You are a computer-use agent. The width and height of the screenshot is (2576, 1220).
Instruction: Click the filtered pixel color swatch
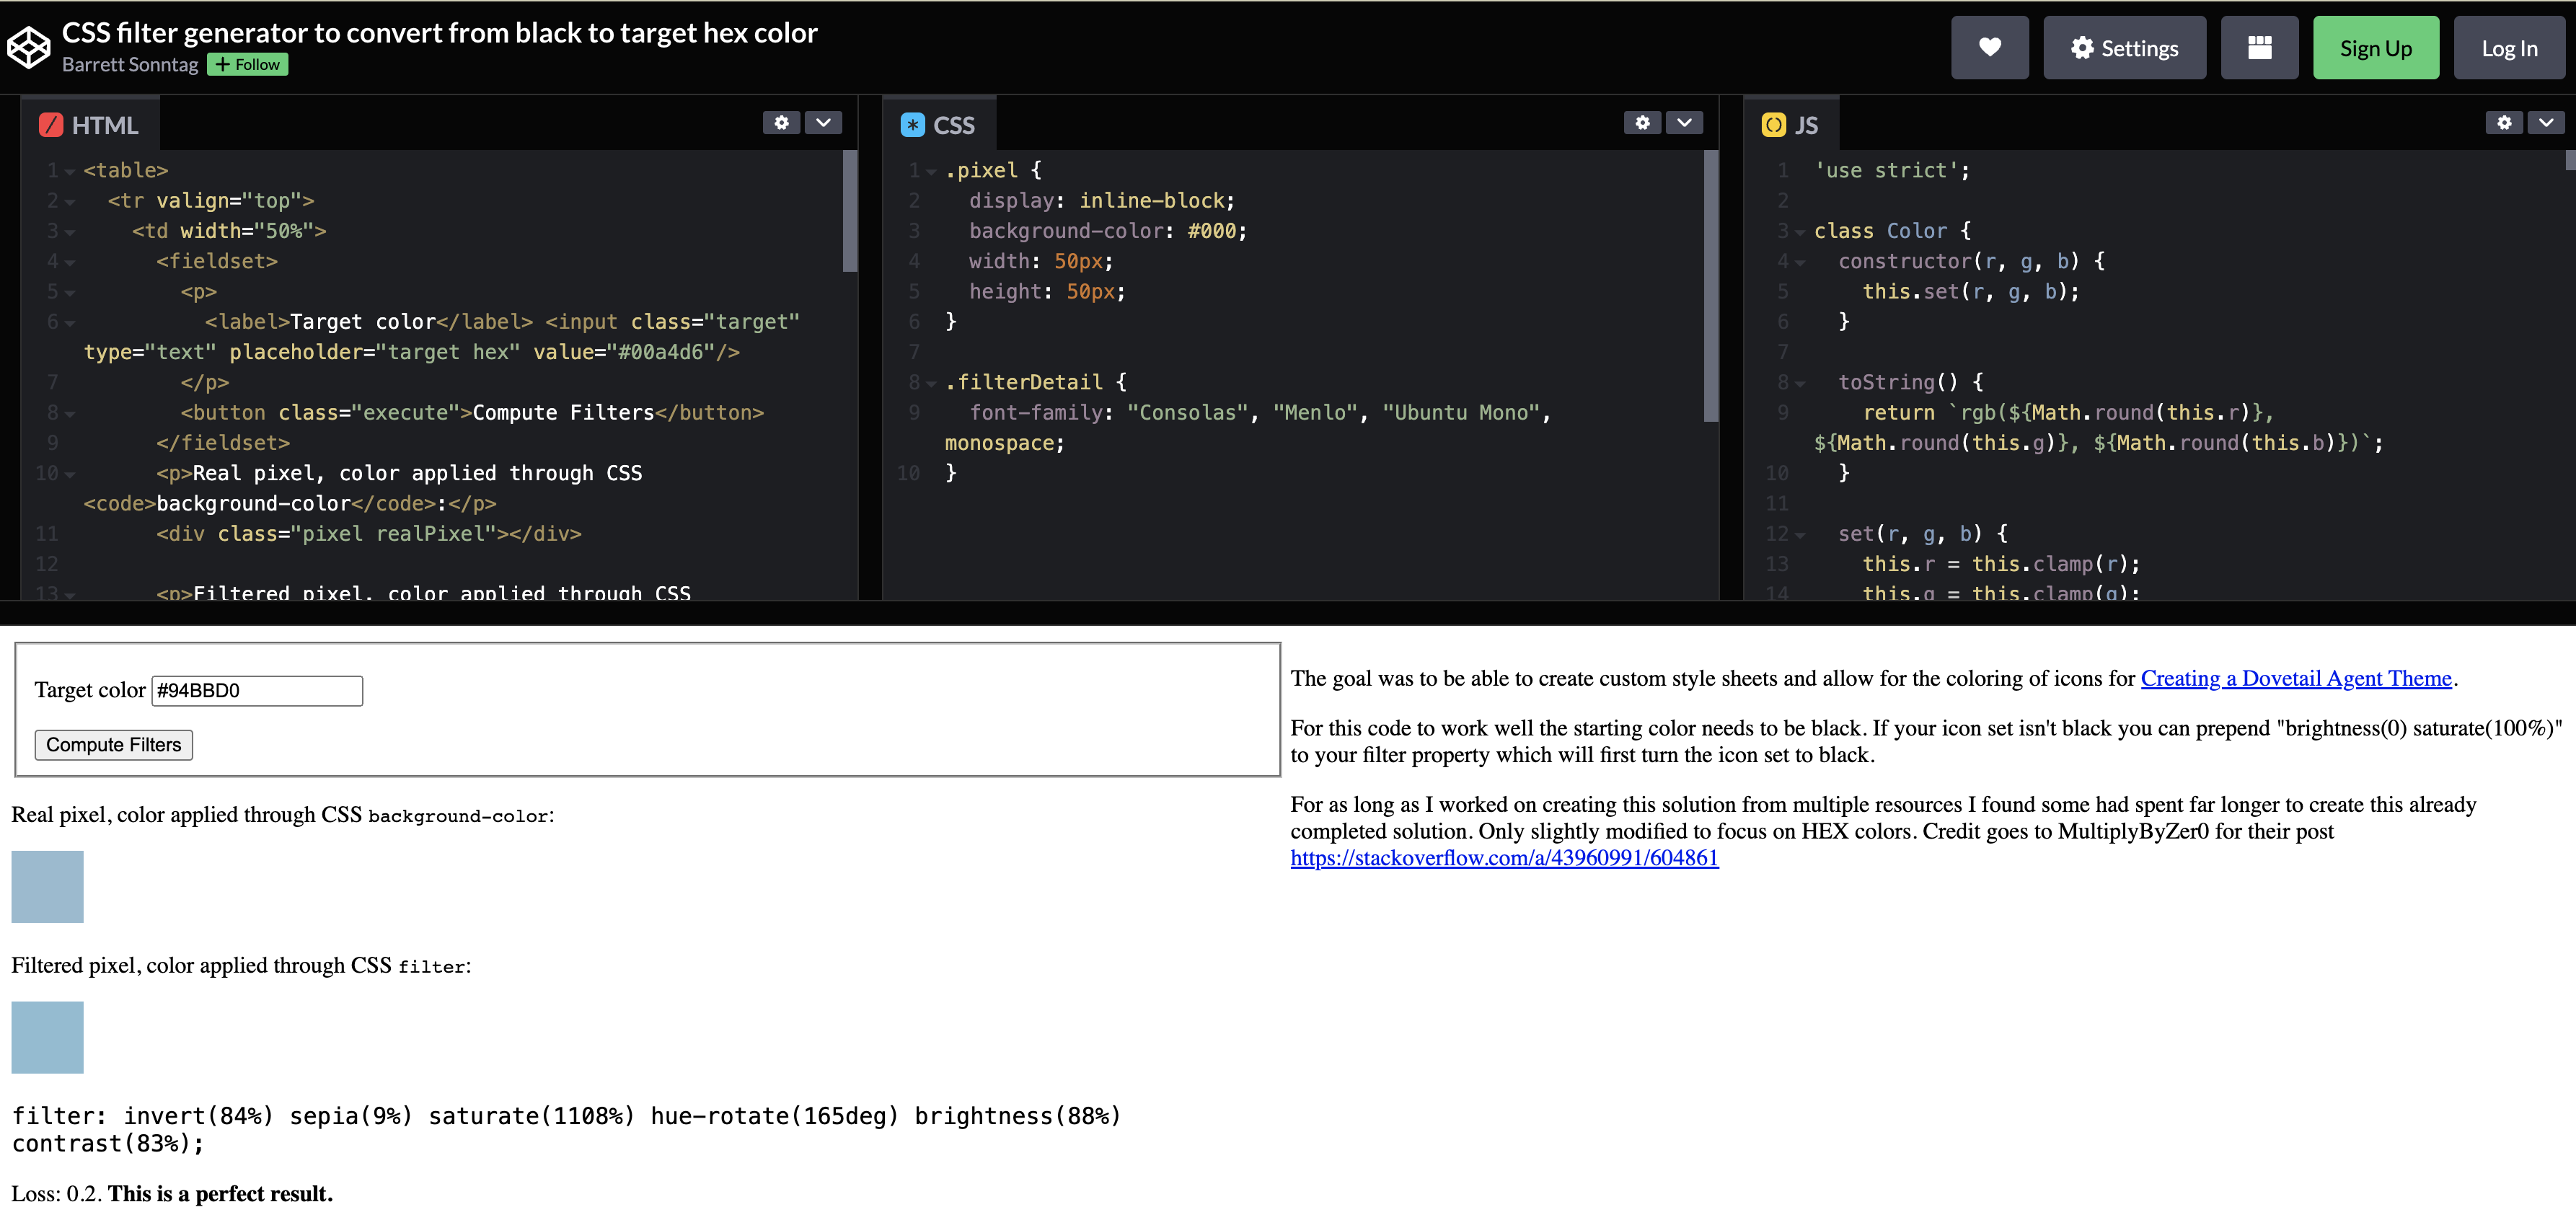(47, 1037)
